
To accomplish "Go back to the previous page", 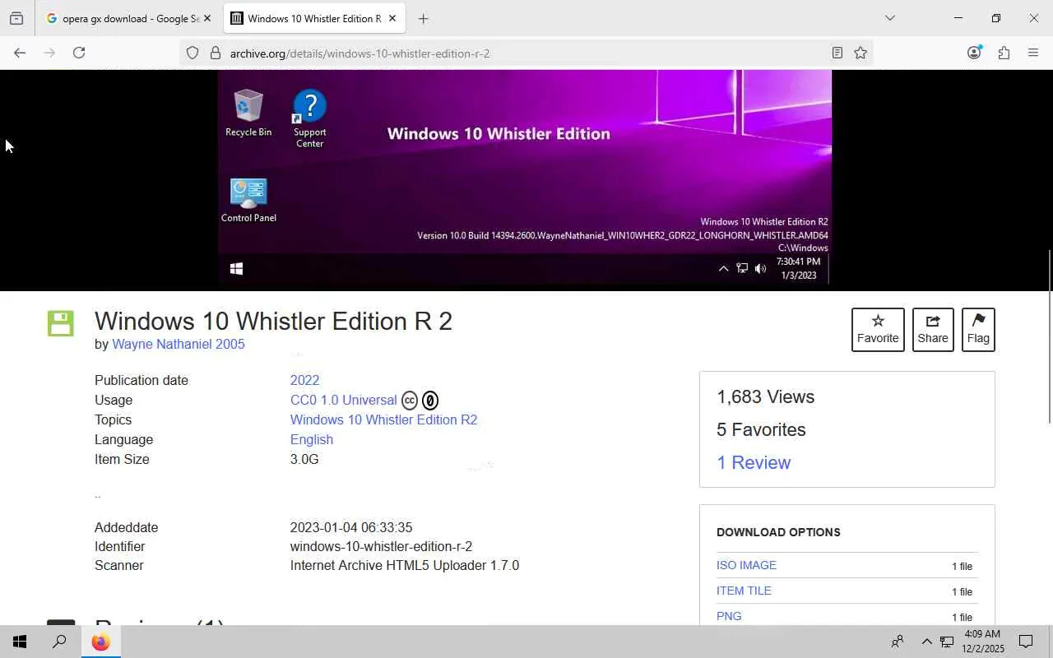I will click(20, 53).
